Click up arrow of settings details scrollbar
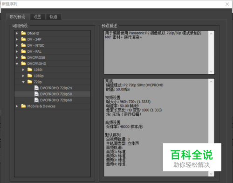233x183 pixels. click(x=211, y=82)
